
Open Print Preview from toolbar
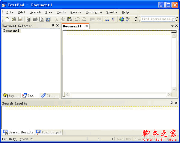tap(42, 19)
